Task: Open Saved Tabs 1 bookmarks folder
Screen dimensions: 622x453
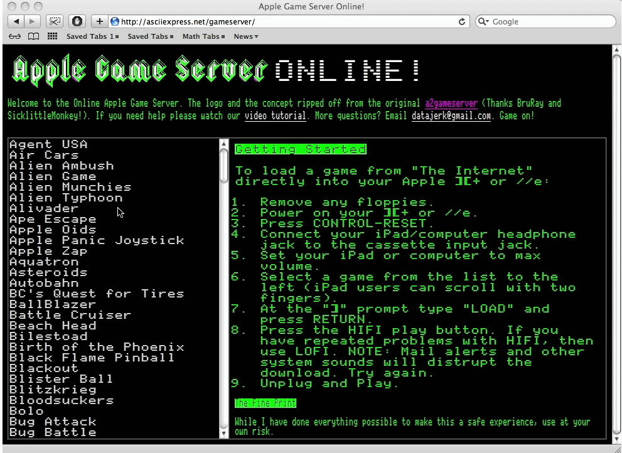Action: [x=92, y=36]
